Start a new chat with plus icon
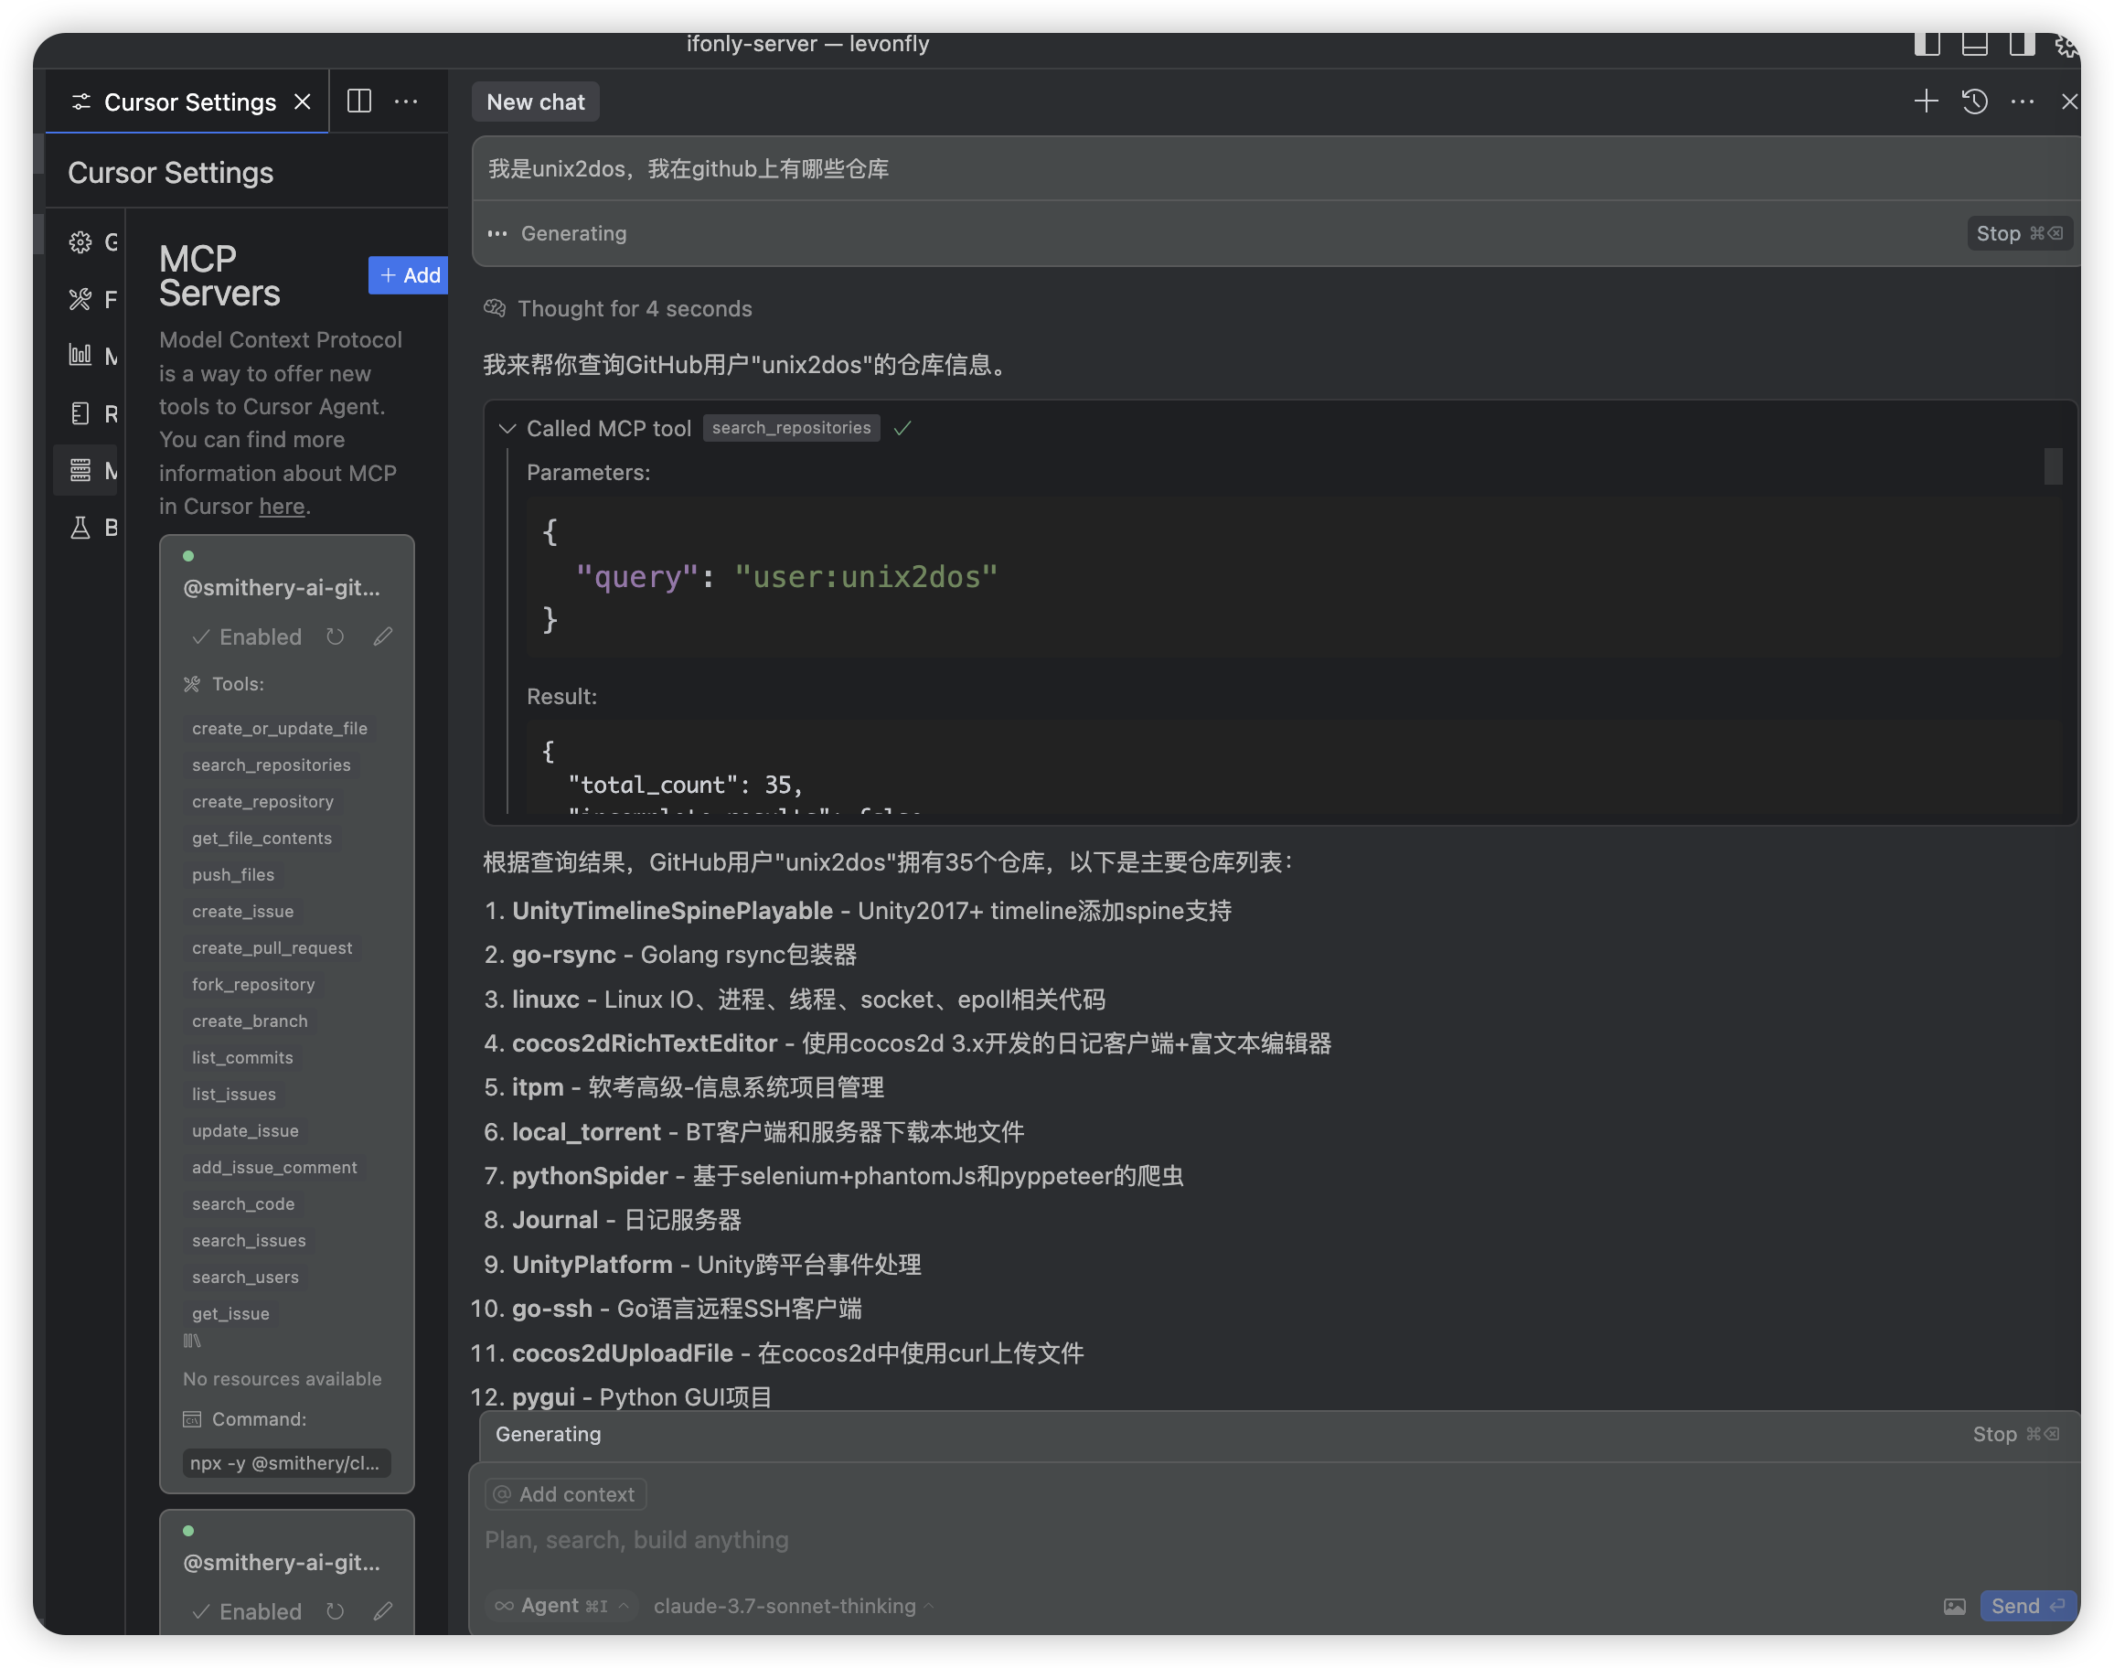The image size is (2114, 1668). (x=1926, y=102)
